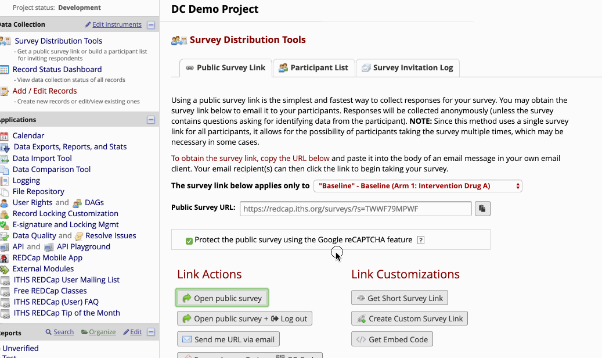The width and height of the screenshot is (602, 358).
Task: Click inside the Public Survey URL field
Action: pyautogui.click(x=355, y=209)
